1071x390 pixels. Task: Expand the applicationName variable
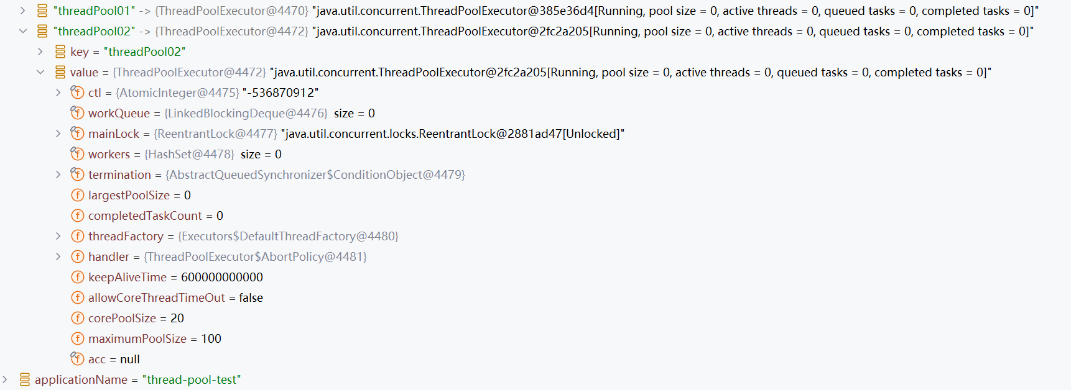click(5, 379)
